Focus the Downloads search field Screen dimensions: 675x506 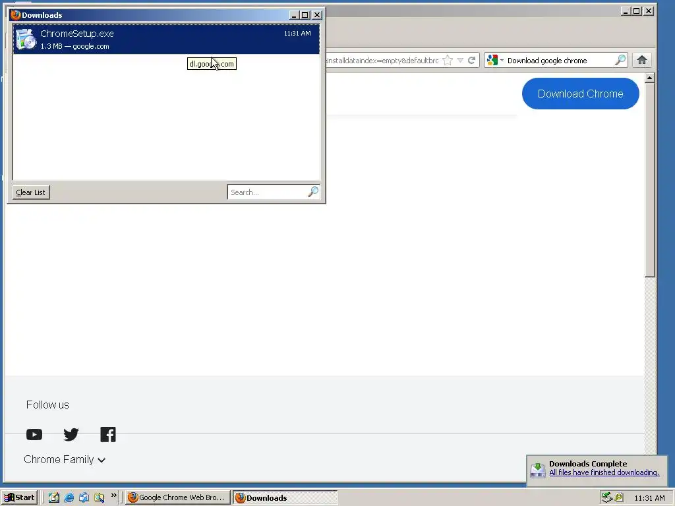coord(267,192)
